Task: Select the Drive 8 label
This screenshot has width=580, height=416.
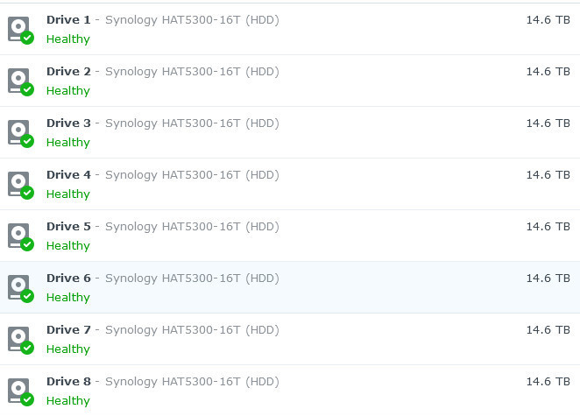Action: coord(68,381)
